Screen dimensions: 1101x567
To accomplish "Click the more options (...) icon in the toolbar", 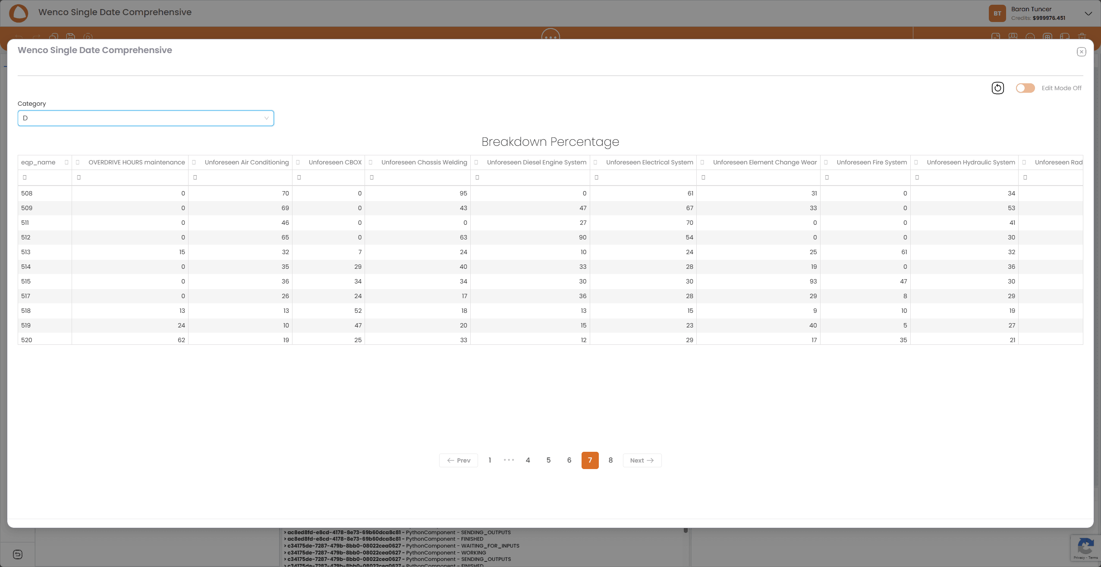I will tap(550, 37).
